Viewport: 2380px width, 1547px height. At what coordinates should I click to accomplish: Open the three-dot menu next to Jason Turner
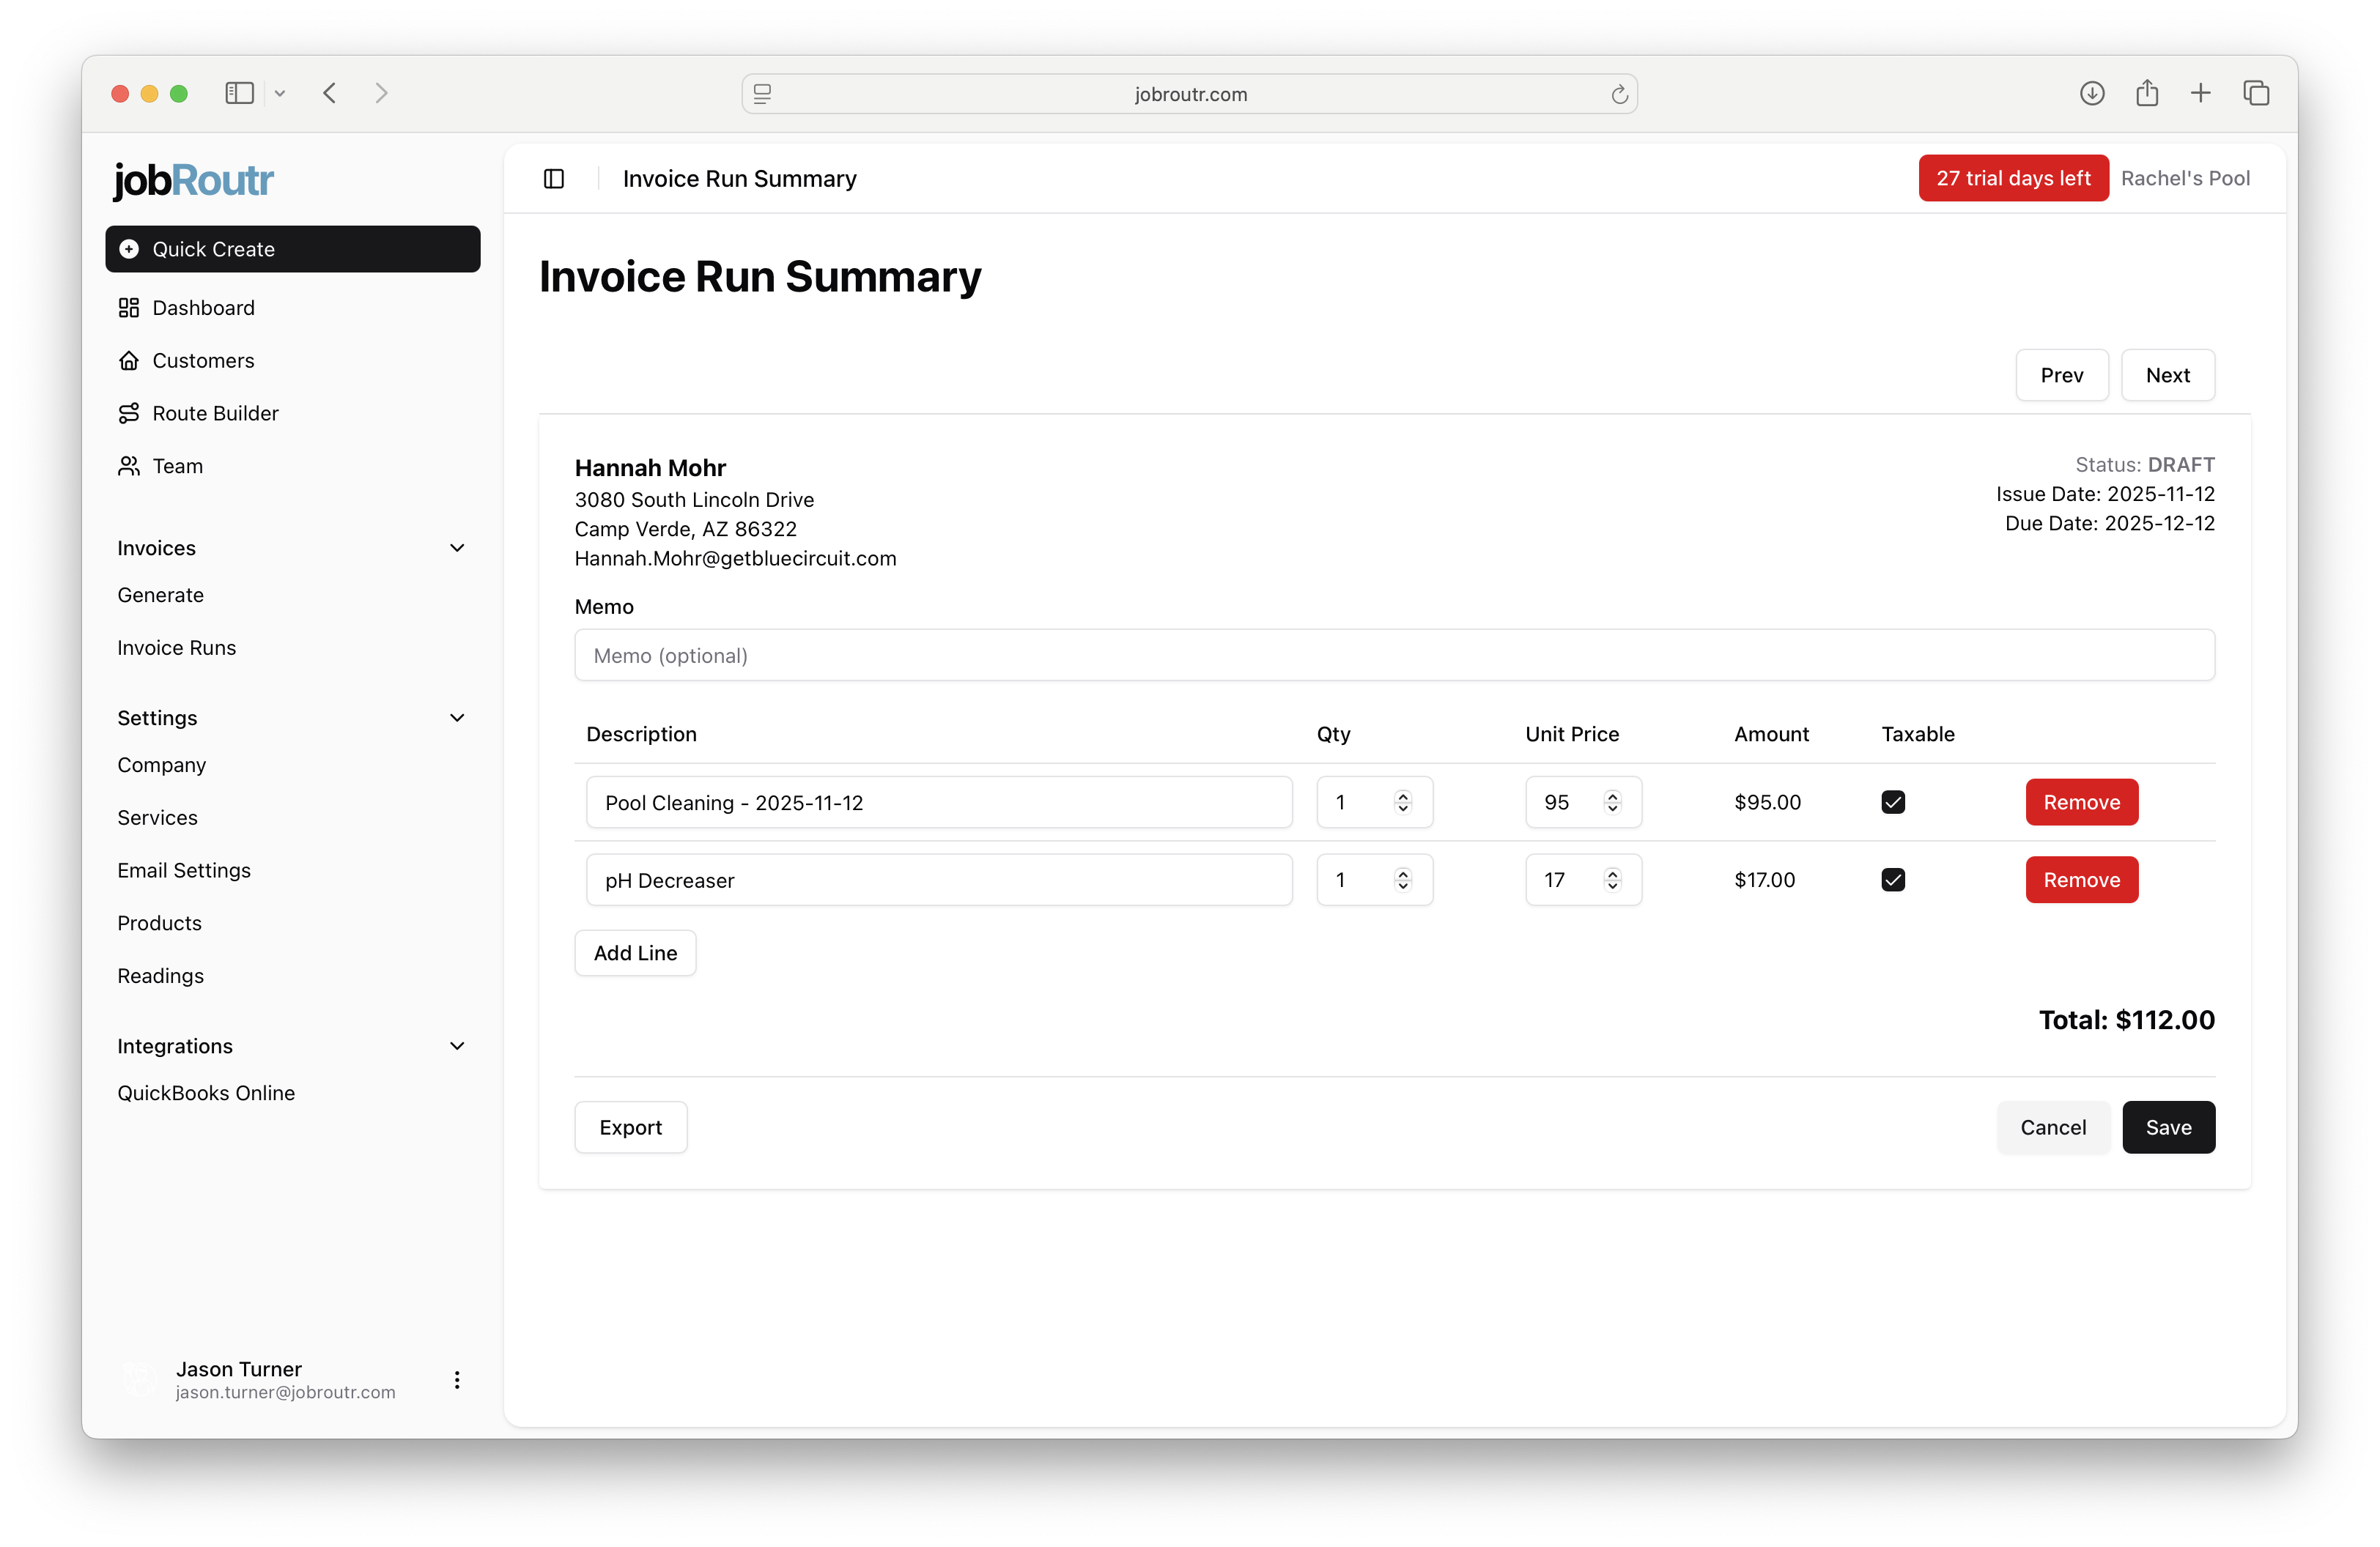click(457, 1379)
